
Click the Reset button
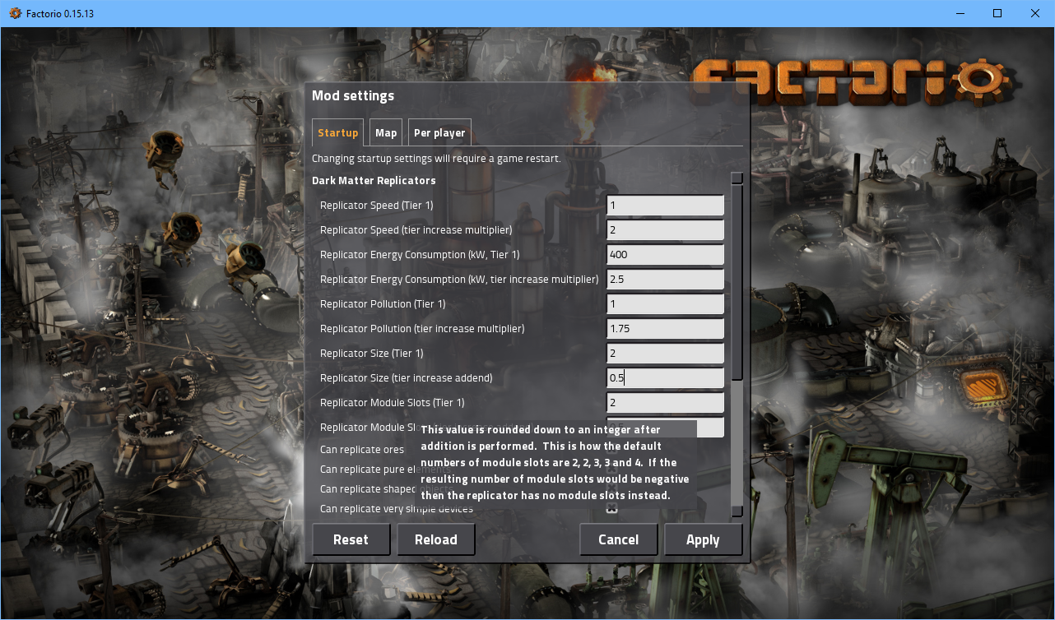pos(351,539)
